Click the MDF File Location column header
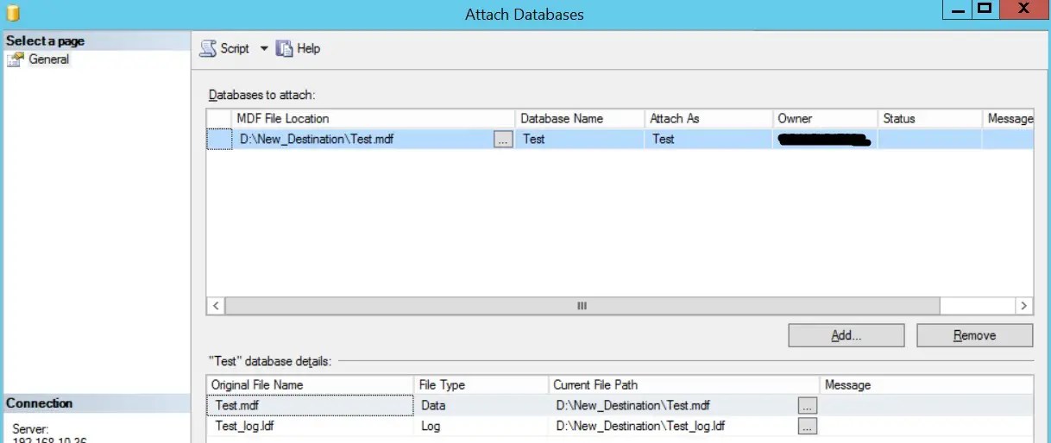Screen dimensions: 1051x443 tap(374, 118)
